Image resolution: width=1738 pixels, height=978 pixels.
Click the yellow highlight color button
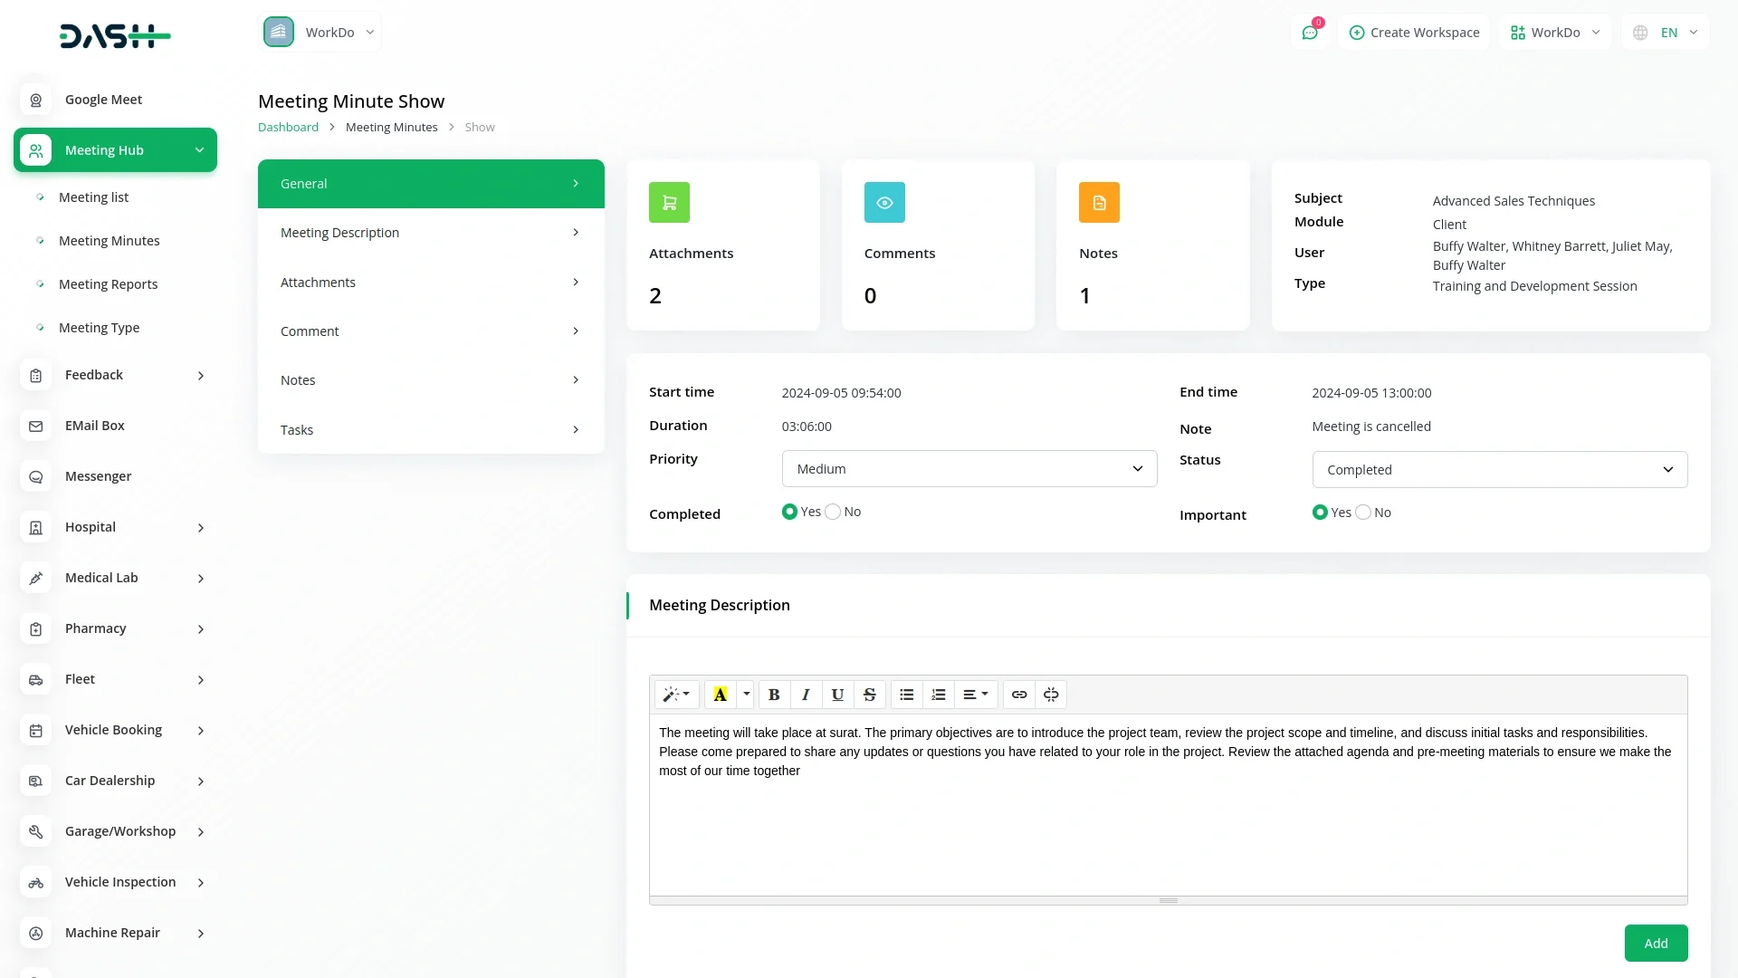(x=721, y=695)
